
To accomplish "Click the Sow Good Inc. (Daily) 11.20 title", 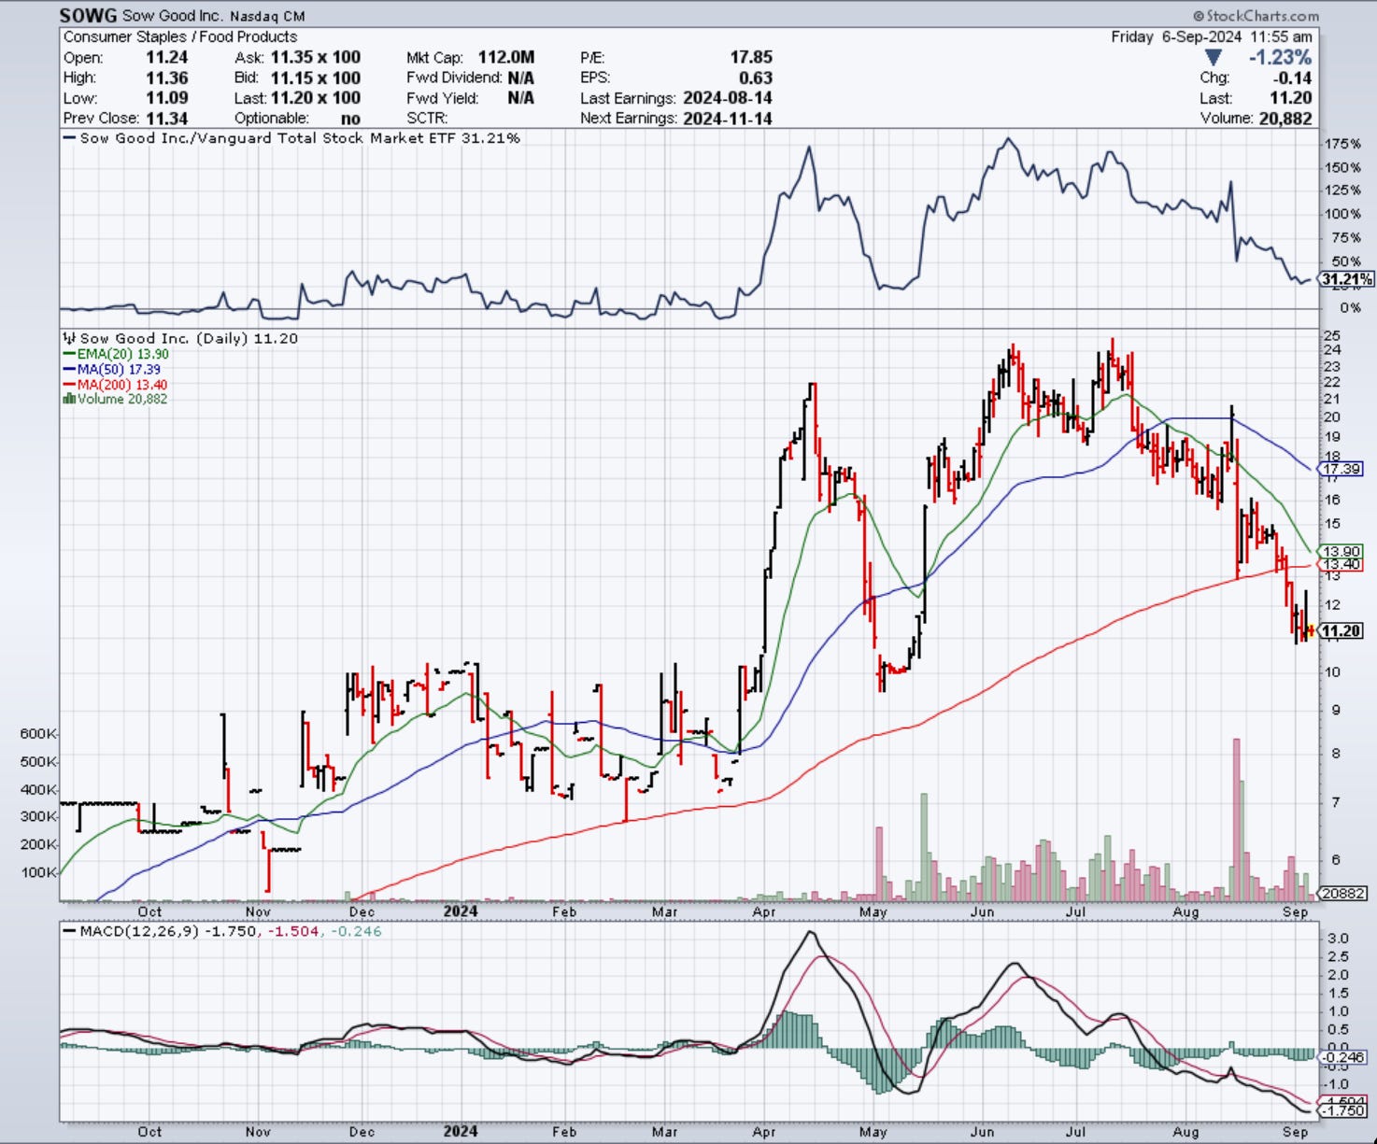I will [189, 338].
